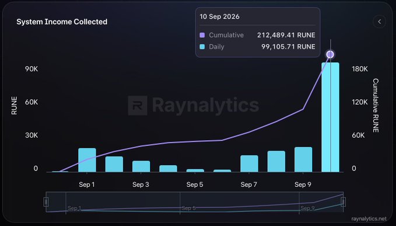The height and width of the screenshot is (226, 396).
Task: Click the 60K left axis label
Action: coord(31,102)
